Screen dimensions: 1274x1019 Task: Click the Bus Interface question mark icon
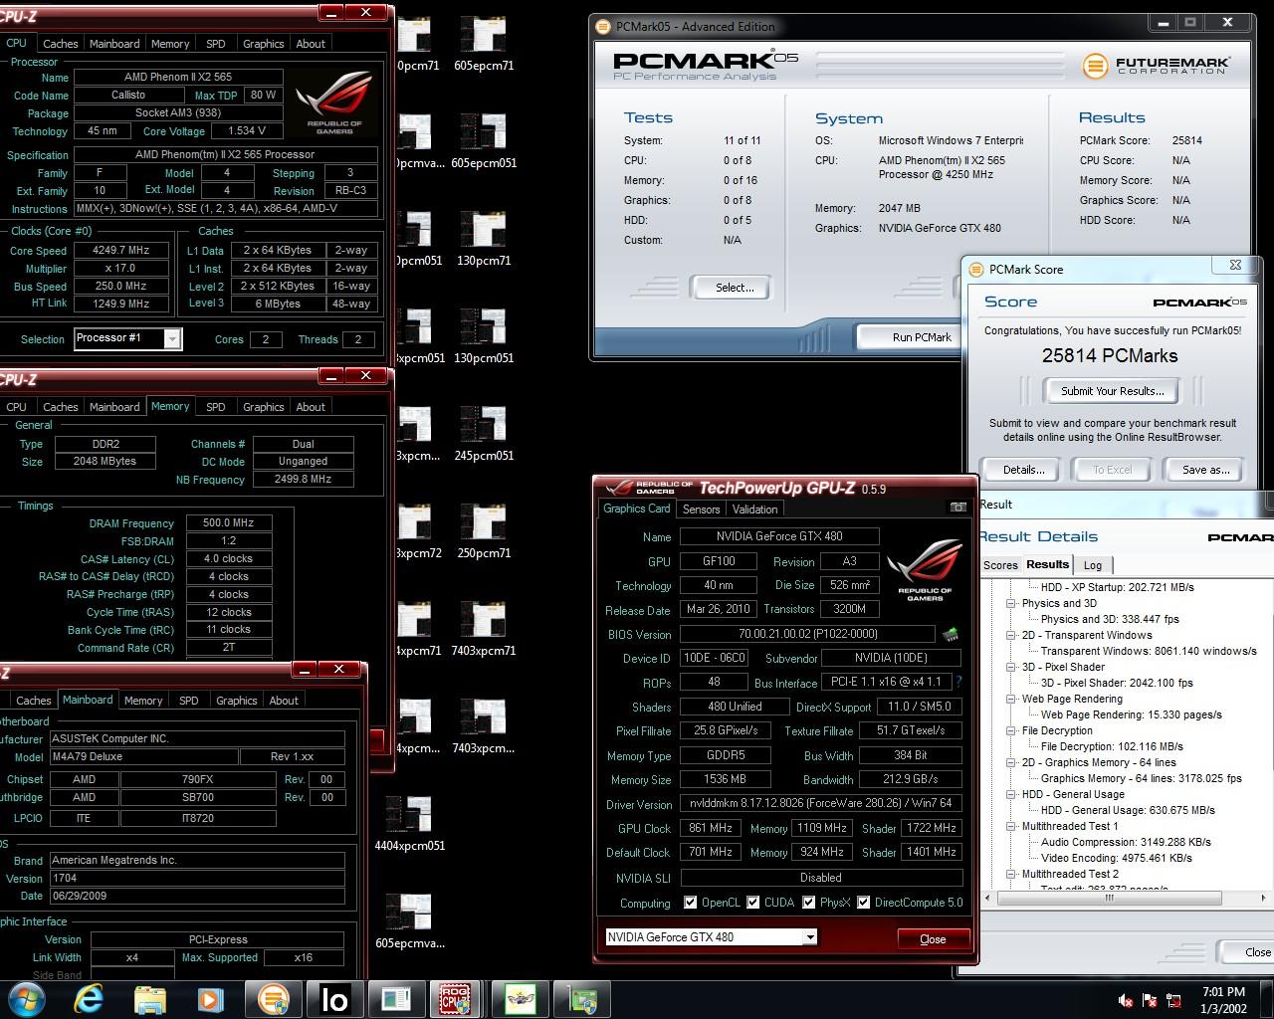(958, 683)
